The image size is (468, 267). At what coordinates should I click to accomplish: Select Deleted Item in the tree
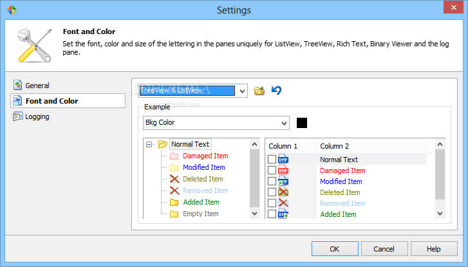(203, 179)
